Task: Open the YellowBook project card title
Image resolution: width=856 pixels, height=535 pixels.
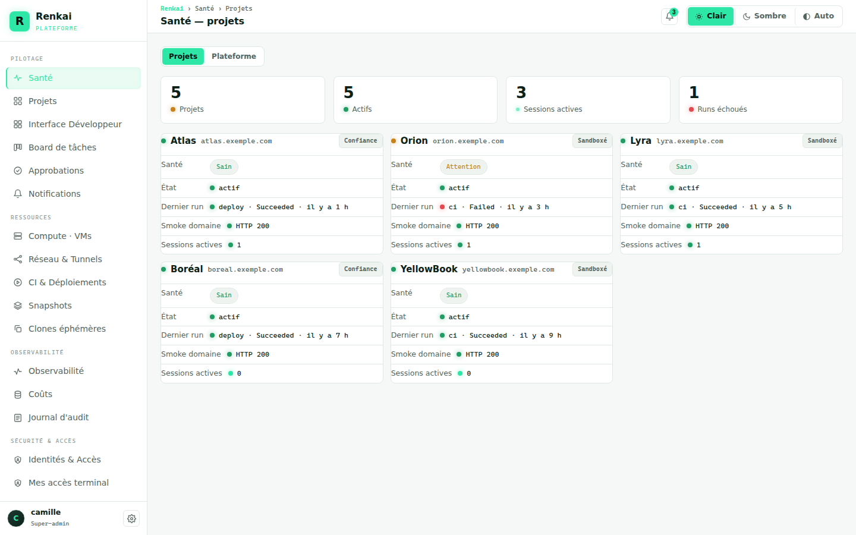Action: [429, 269]
